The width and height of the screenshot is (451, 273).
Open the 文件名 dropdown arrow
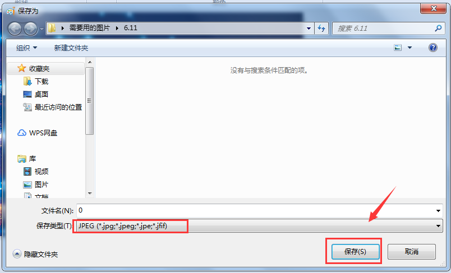pos(438,211)
